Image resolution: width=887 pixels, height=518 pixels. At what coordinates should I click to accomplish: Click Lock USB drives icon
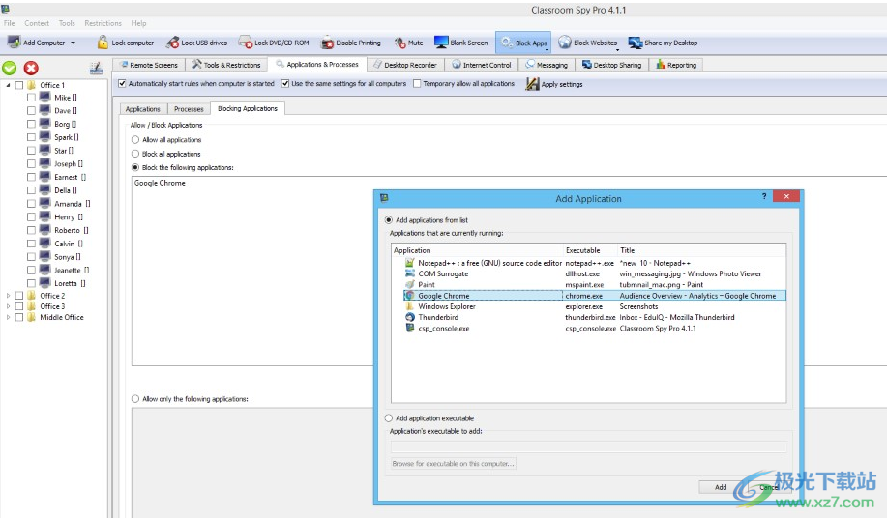[172, 43]
